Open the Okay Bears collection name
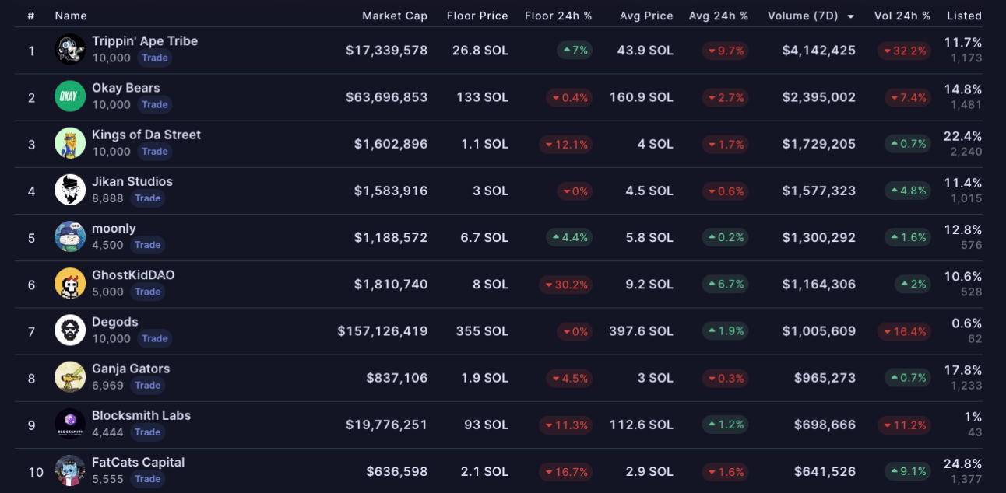The width and height of the screenshot is (1006, 493). [126, 88]
